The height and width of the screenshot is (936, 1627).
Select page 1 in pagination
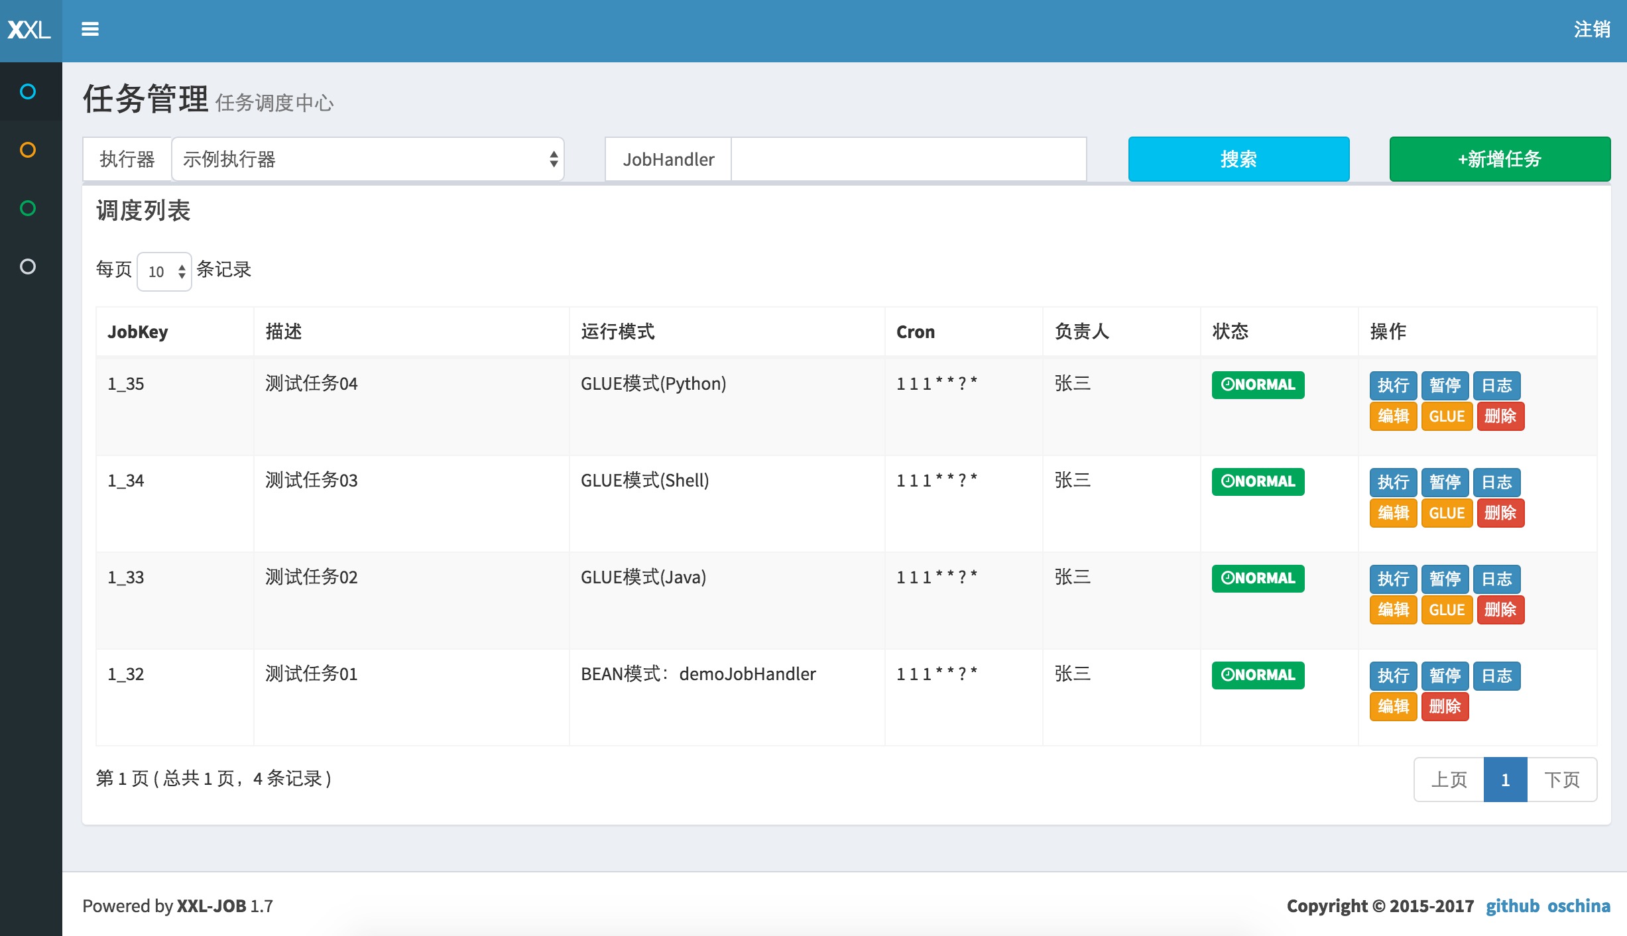1505,780
